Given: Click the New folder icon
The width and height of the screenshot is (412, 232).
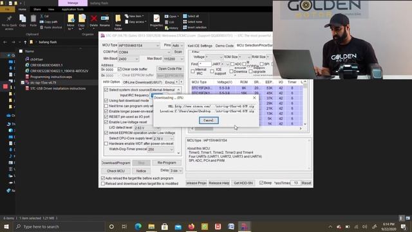Looking at the screenshot, I should tap(118, 19).
